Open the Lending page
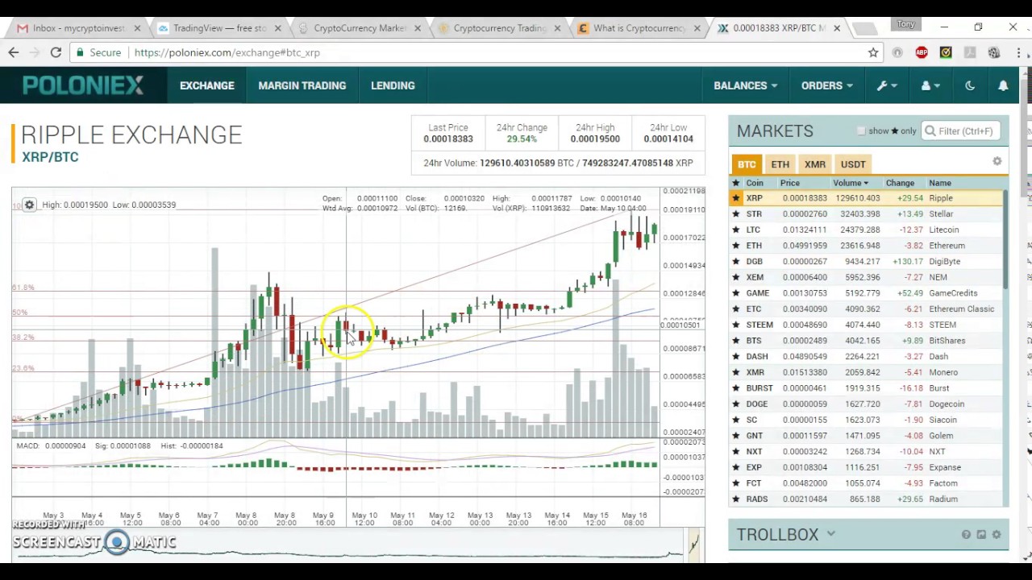The image size is (1032, 580). [393, 85]
